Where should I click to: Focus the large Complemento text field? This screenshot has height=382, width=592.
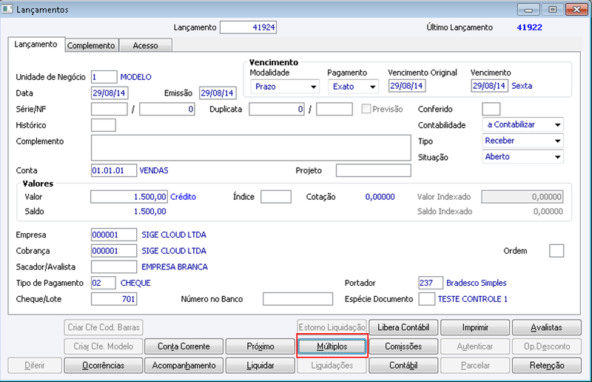pos(251,148)
